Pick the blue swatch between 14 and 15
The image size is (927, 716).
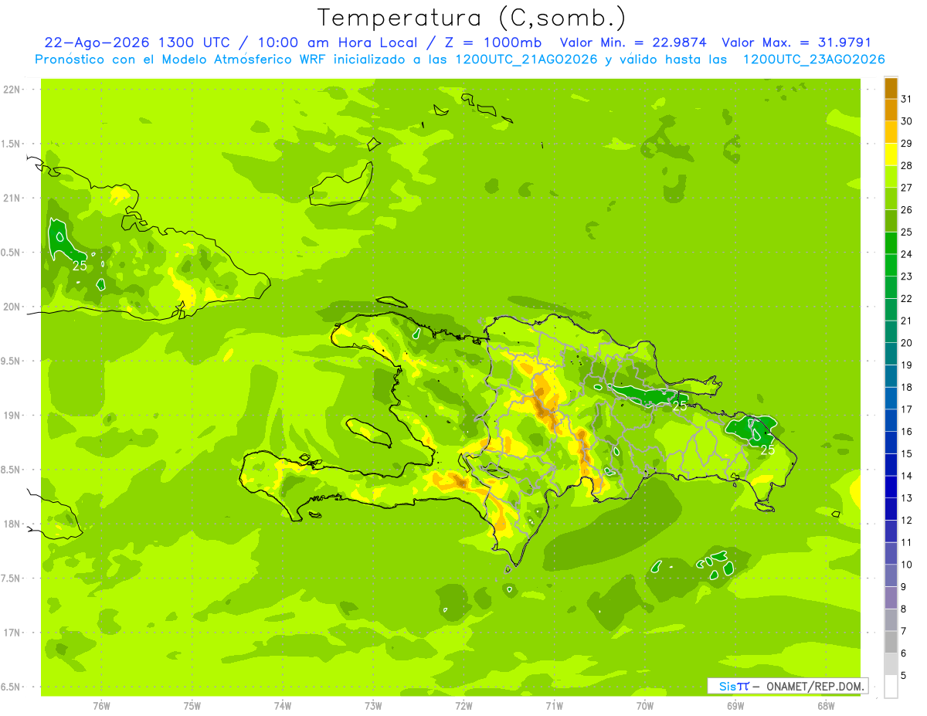891,465
